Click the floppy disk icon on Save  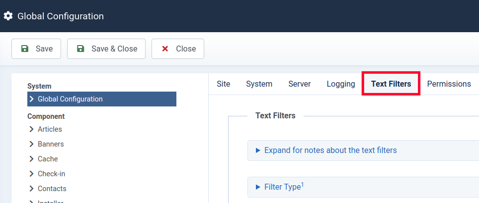[25, 49]
